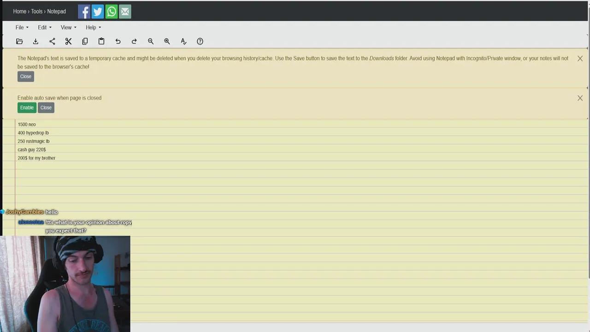Open the File menu
Screen dimensions: 590x332
22,28
